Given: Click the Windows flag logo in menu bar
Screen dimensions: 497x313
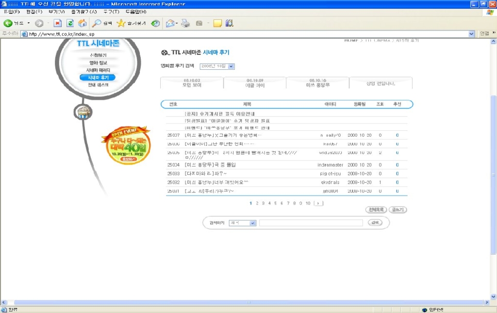Looking at the screenshot, I should pos(490,12).
